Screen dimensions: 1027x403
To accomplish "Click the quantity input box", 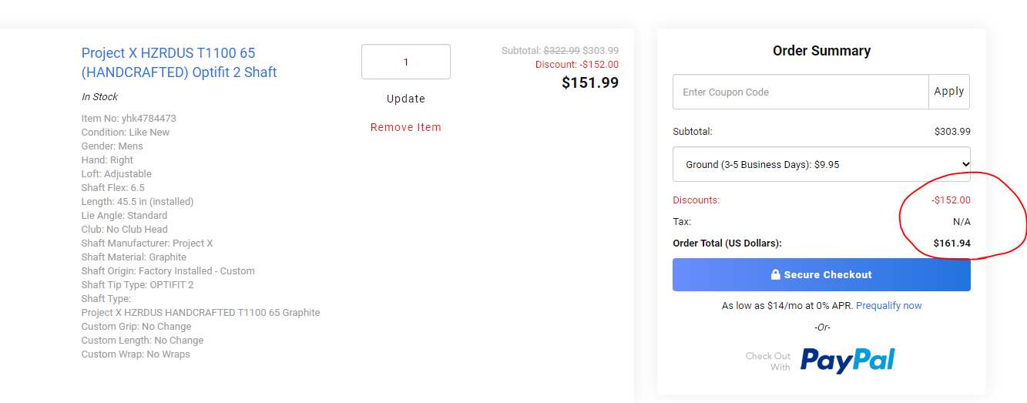I will [406, 62].
